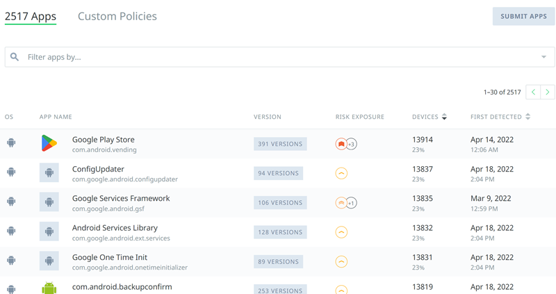
Task: Click the 1–30 of 2517 pagination text
Action: [x=502, y=92]
